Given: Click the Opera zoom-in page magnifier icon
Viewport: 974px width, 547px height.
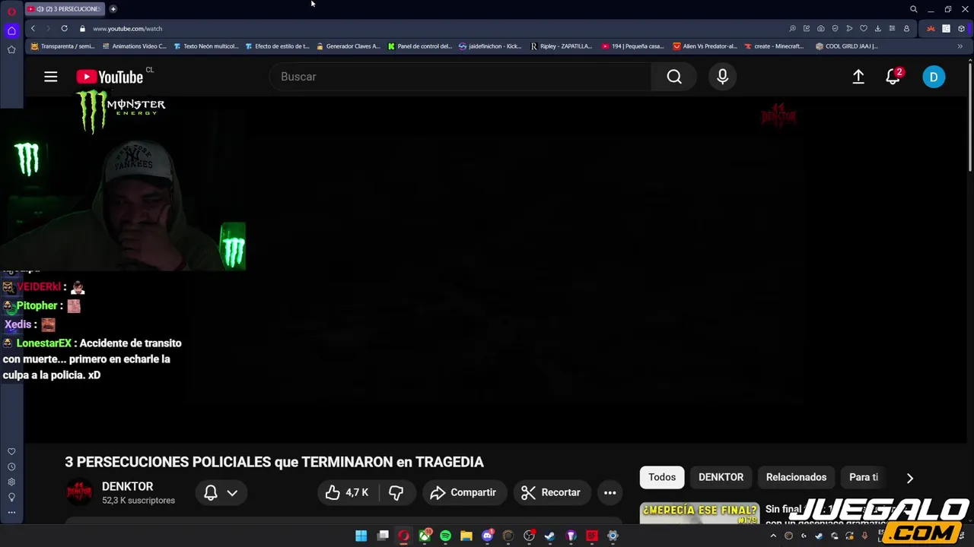Looking at the screenshot, I should point(792,29).
